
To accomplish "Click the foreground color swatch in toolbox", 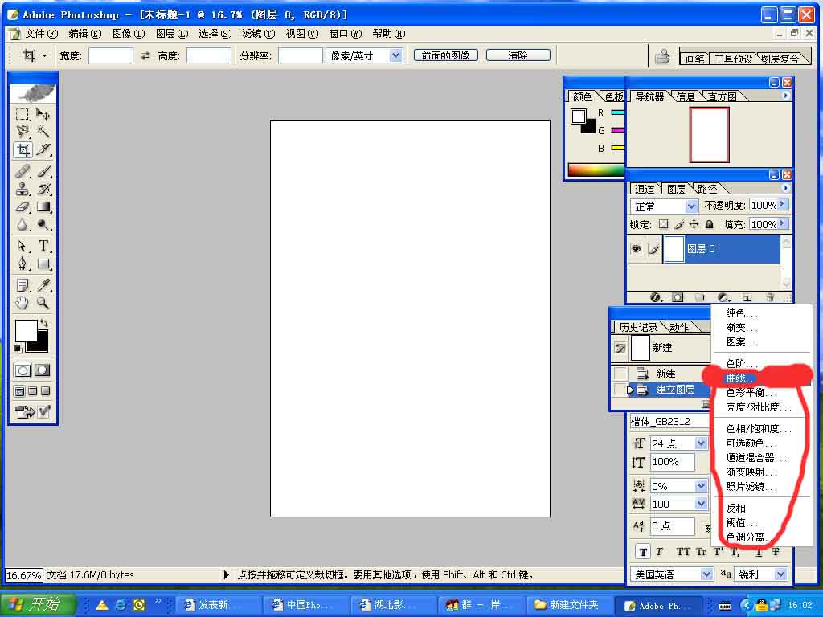I will point(27,331).
